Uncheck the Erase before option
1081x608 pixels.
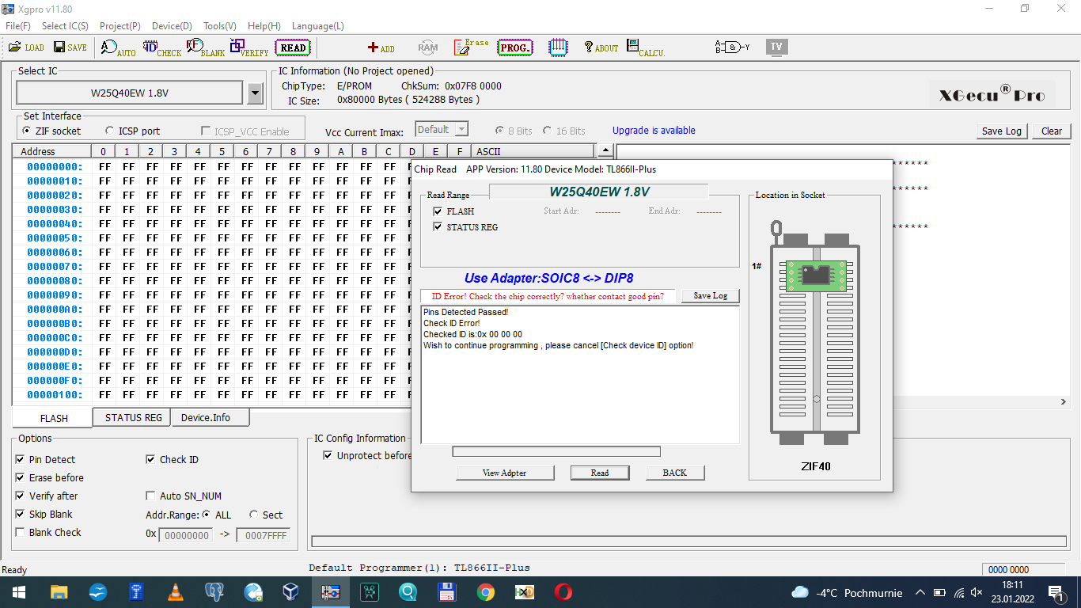click(20, 477)
